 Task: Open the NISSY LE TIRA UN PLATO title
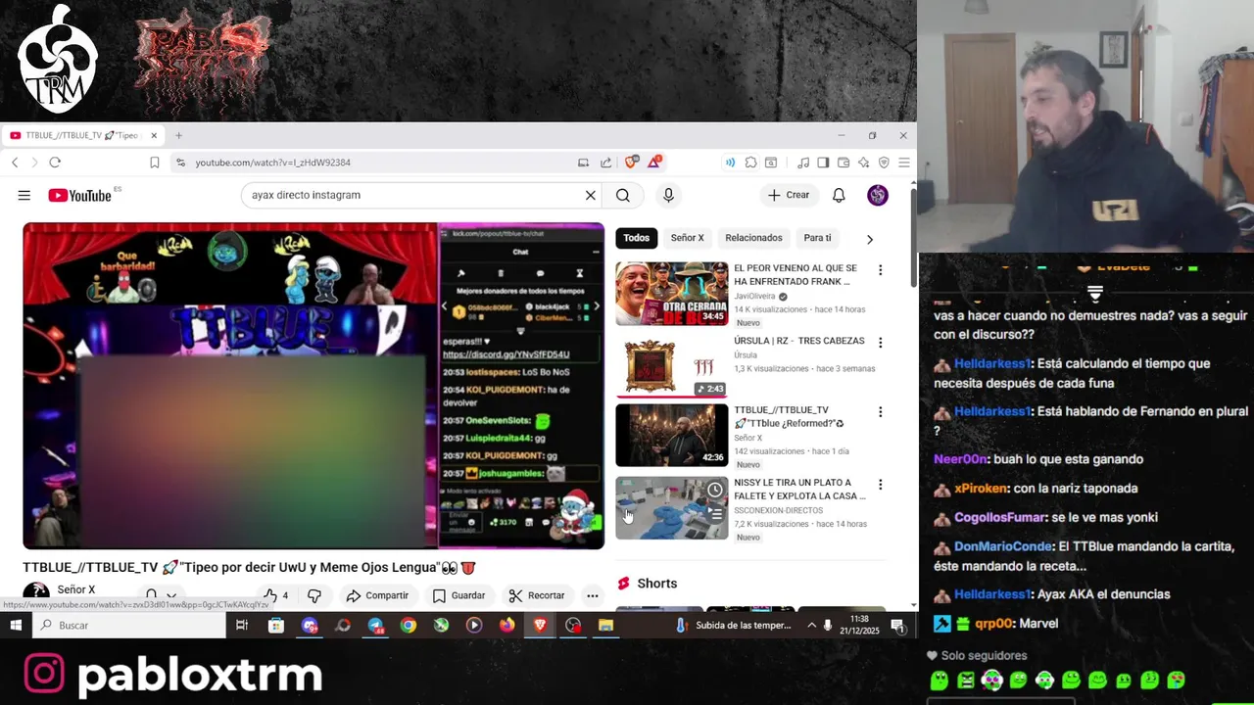click(x=799, y=489)
